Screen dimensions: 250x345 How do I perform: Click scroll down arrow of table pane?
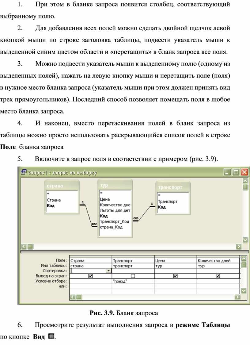[245, 240]
